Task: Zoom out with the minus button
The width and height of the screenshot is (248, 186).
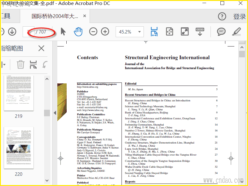Action: click(93, 32)
